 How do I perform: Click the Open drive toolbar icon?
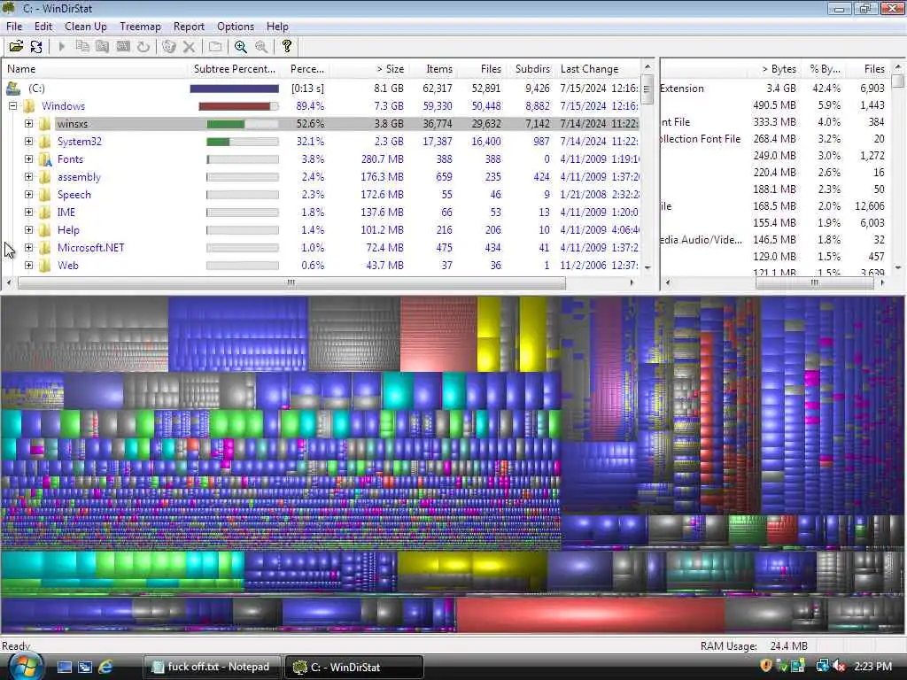click(x=16, y=46)
